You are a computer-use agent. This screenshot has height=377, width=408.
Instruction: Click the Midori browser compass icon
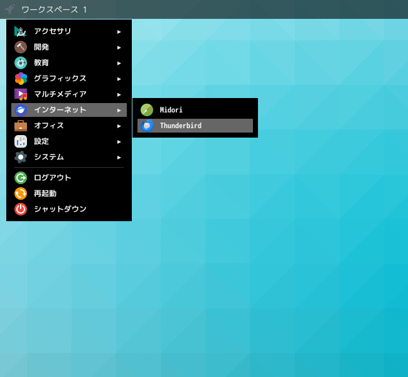pyautogui.click(x=147, y=110)
